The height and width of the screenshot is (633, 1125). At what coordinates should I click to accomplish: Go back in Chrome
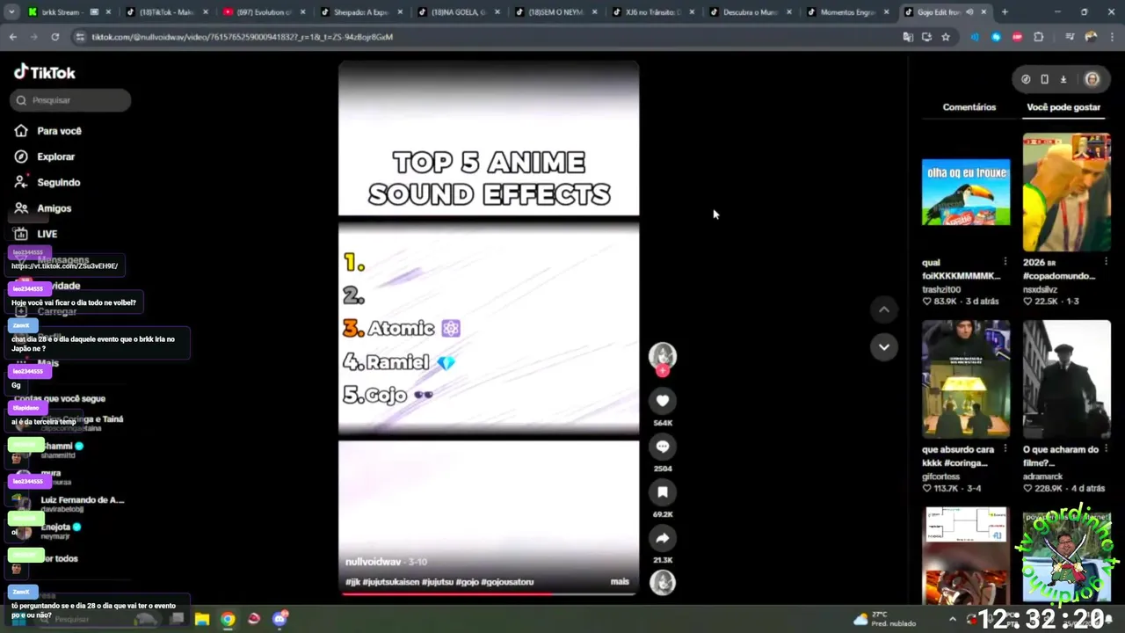[x=12, y=37]
